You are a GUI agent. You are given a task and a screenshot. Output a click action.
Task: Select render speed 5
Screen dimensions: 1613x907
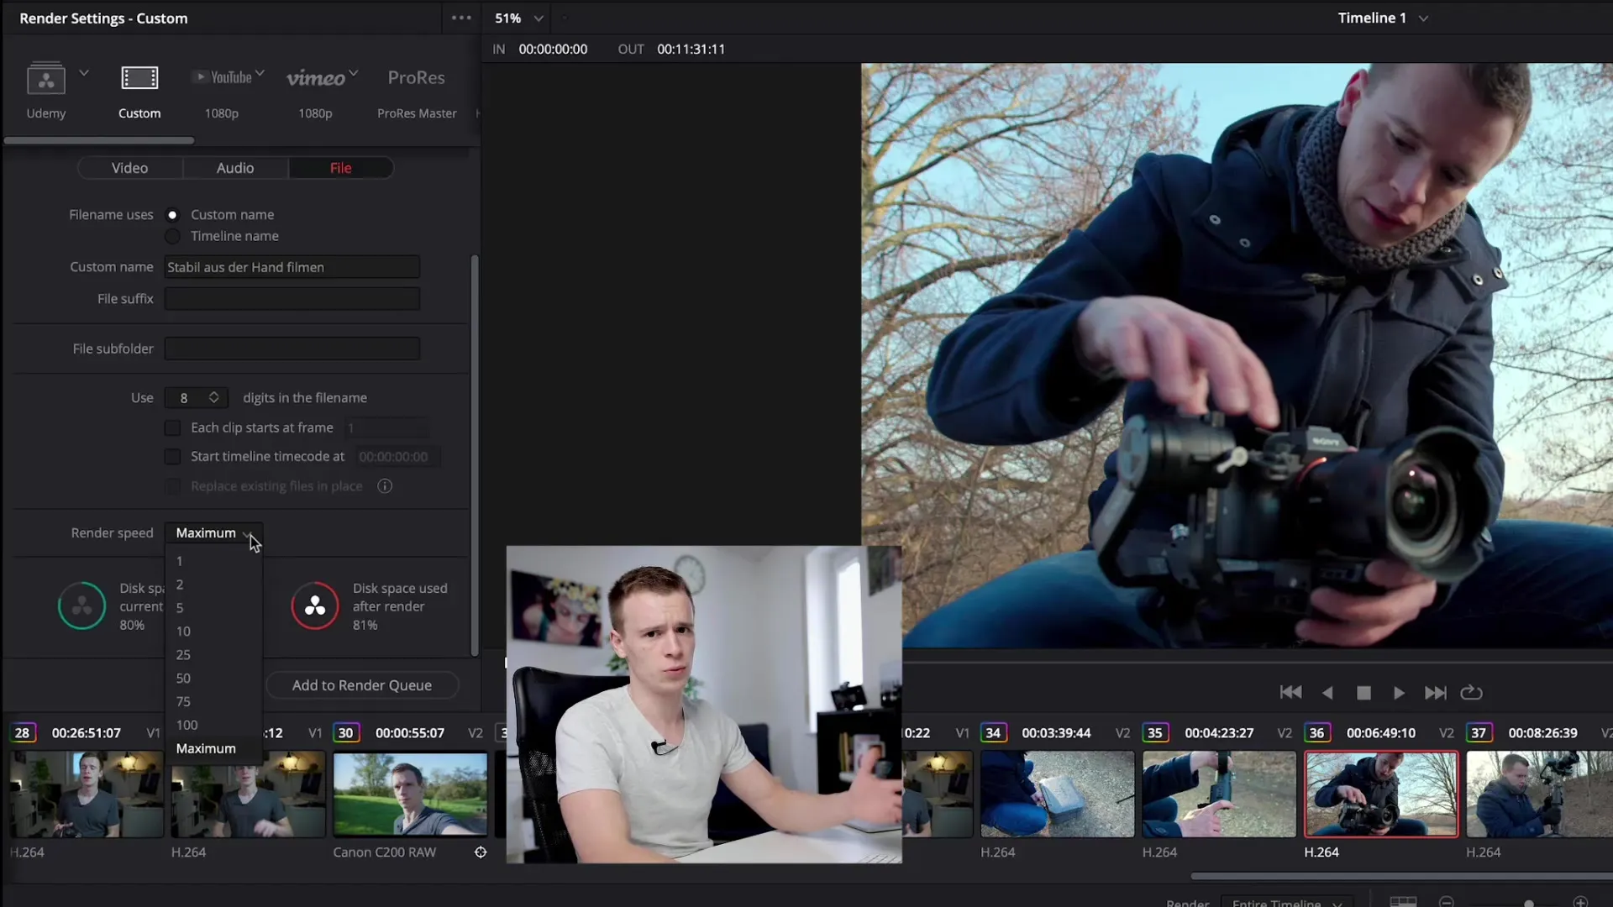pos(213,608)
